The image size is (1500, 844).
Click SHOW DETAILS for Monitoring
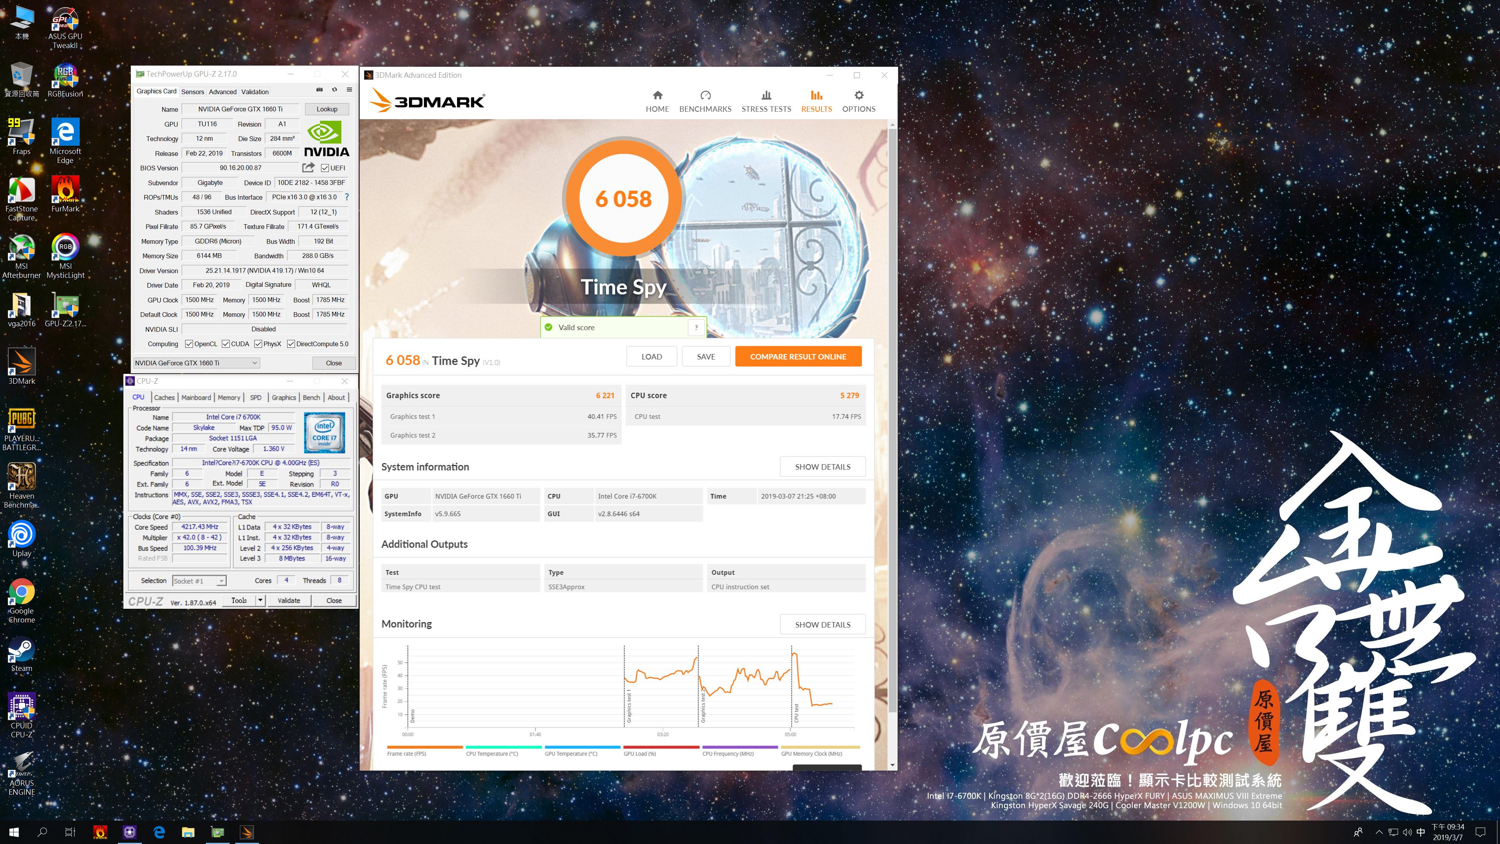point(822,624)
